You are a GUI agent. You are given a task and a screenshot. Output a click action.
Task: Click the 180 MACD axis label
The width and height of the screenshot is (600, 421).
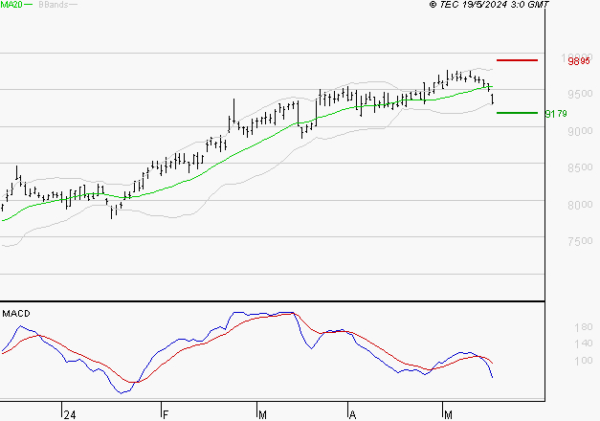coord(584,327)
